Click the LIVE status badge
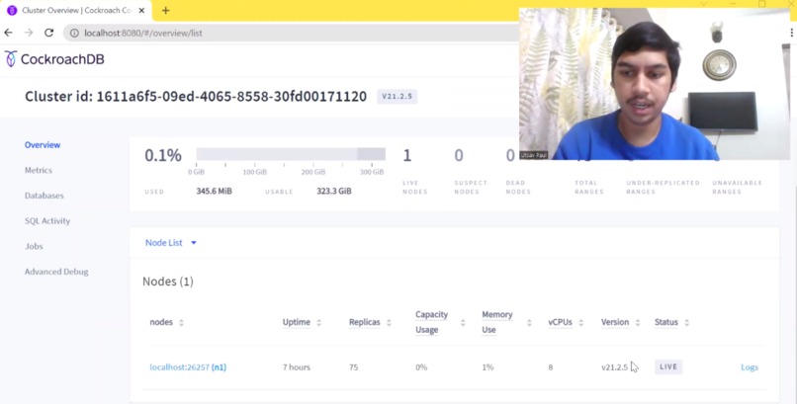 pos(667,366)
